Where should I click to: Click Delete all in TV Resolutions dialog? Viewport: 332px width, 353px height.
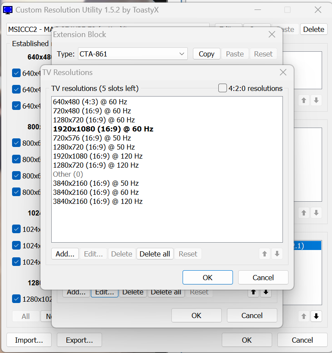tap(155, 254)
